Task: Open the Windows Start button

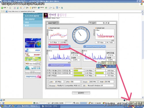Action: [x=4, y=106]
